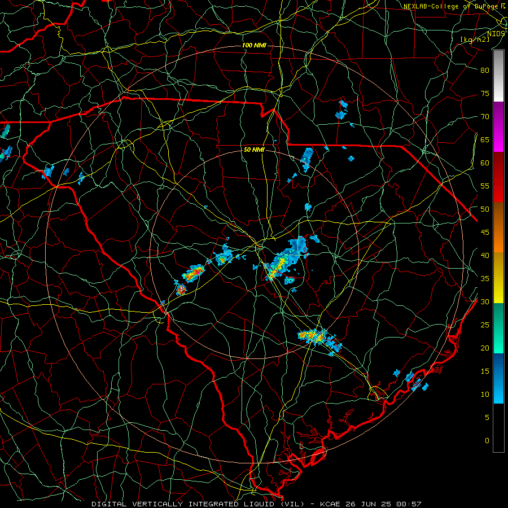
Task: Click the 70 value on the color scale
Action: click(x=485, y=117)
